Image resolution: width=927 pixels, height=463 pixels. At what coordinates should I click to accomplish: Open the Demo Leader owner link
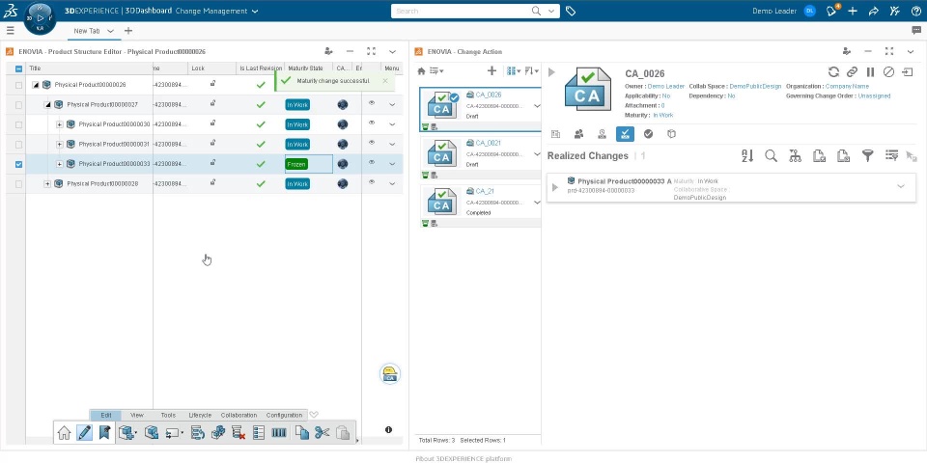(x=665, y=86)
